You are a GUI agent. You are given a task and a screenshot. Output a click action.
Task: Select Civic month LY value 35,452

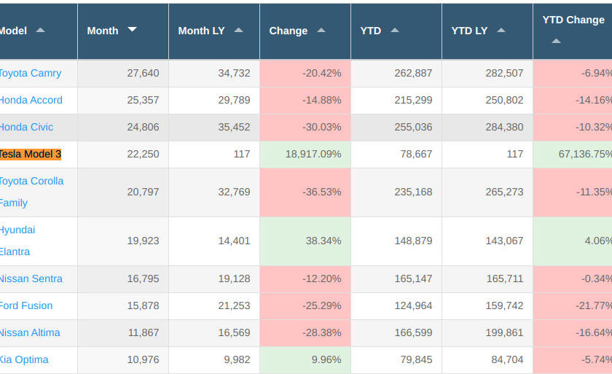pos(234,127)
